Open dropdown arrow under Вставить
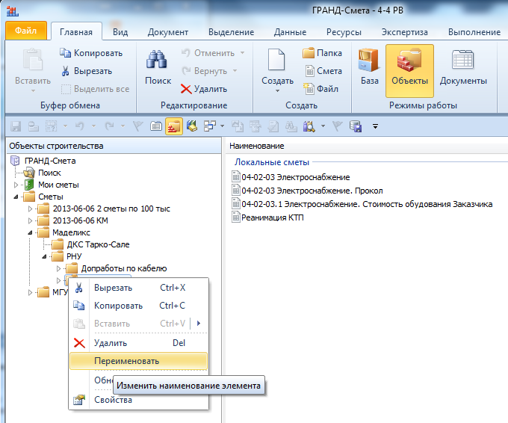508x423 pixels. [33, 91]
